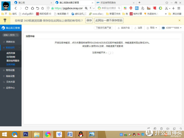Click the colorful grid apps extension icon

[x=125, y=8]
